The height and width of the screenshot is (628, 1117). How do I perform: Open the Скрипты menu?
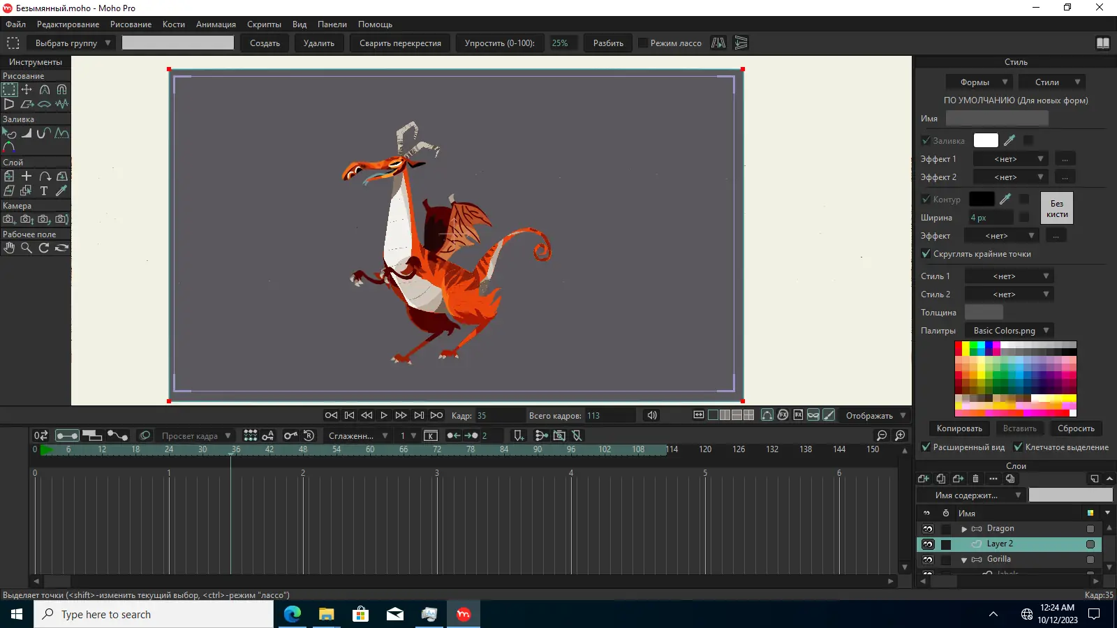click(x=264, y=24)
